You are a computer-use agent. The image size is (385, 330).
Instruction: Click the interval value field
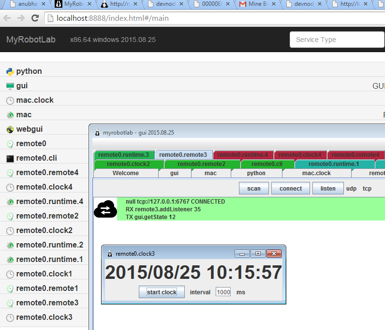(223, 292)
